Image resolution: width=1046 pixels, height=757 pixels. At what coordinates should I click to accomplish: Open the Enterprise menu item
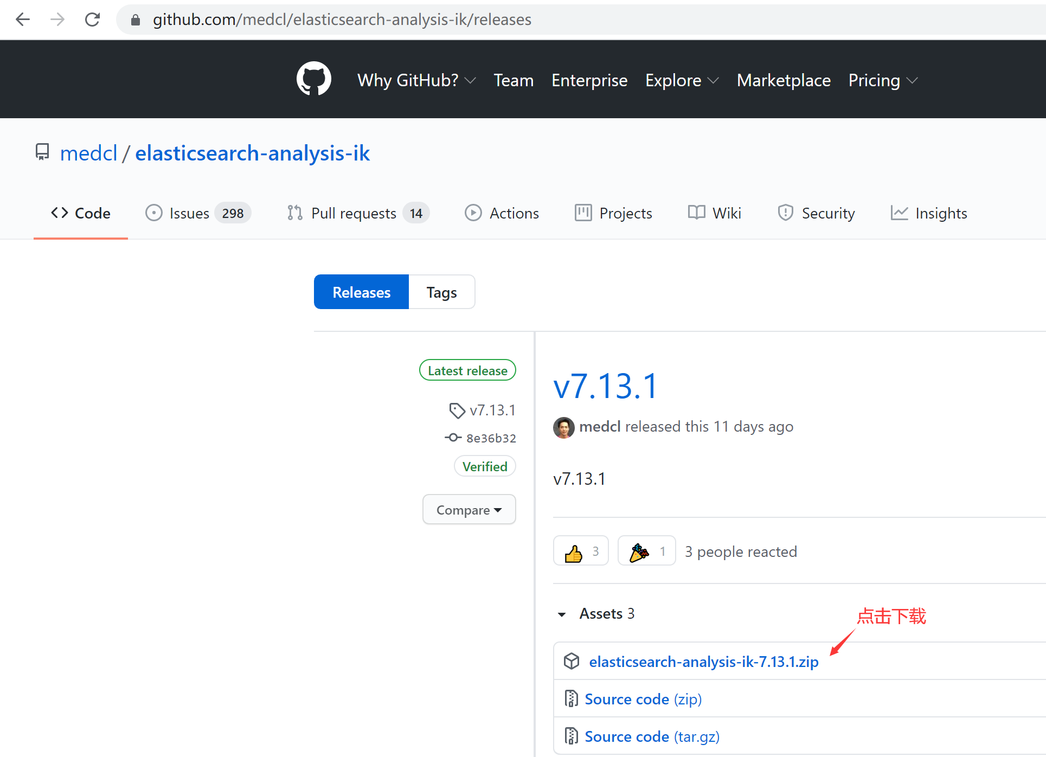[589, 80]
